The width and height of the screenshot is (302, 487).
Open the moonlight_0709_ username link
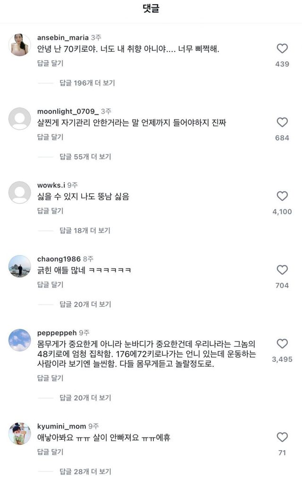click(67, 111)
